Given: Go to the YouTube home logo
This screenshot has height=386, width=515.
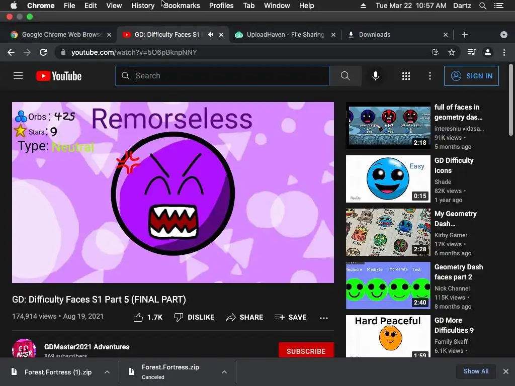Looking at the screenshot, I should (59, 76).
